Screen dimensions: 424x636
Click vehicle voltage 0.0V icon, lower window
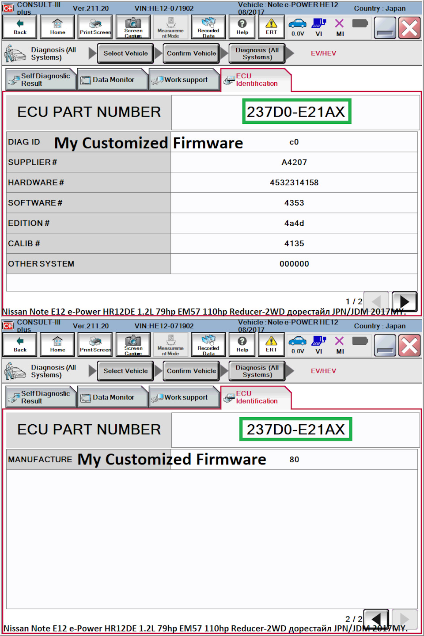tap(298, 345)
